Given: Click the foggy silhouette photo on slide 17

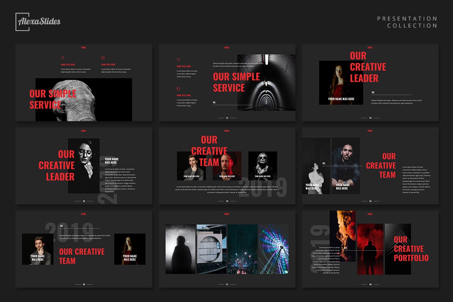Looking at the screenshot, I should point(180,249).
